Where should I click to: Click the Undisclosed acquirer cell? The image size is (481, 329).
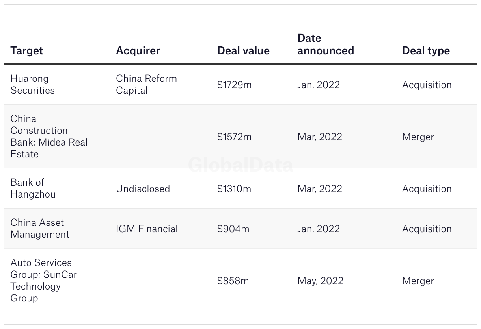click(143, 189)
